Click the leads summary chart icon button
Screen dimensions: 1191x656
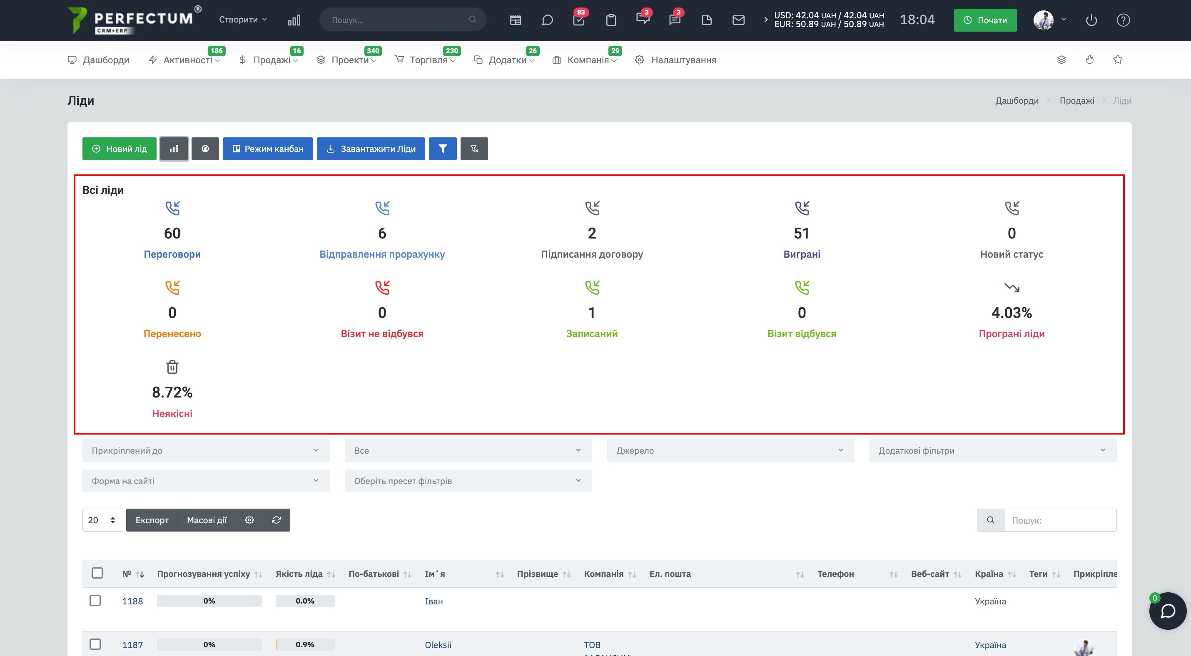[174, 149]
